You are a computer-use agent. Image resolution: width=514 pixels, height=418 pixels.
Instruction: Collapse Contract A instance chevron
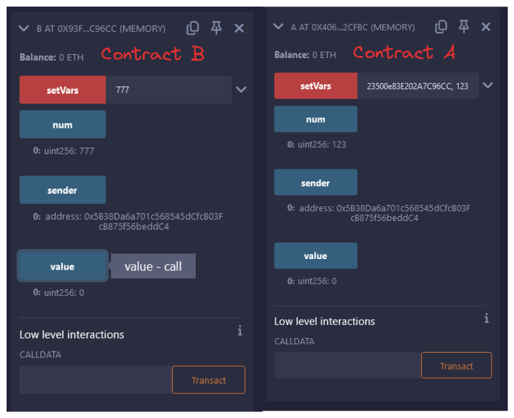point(279,27)
